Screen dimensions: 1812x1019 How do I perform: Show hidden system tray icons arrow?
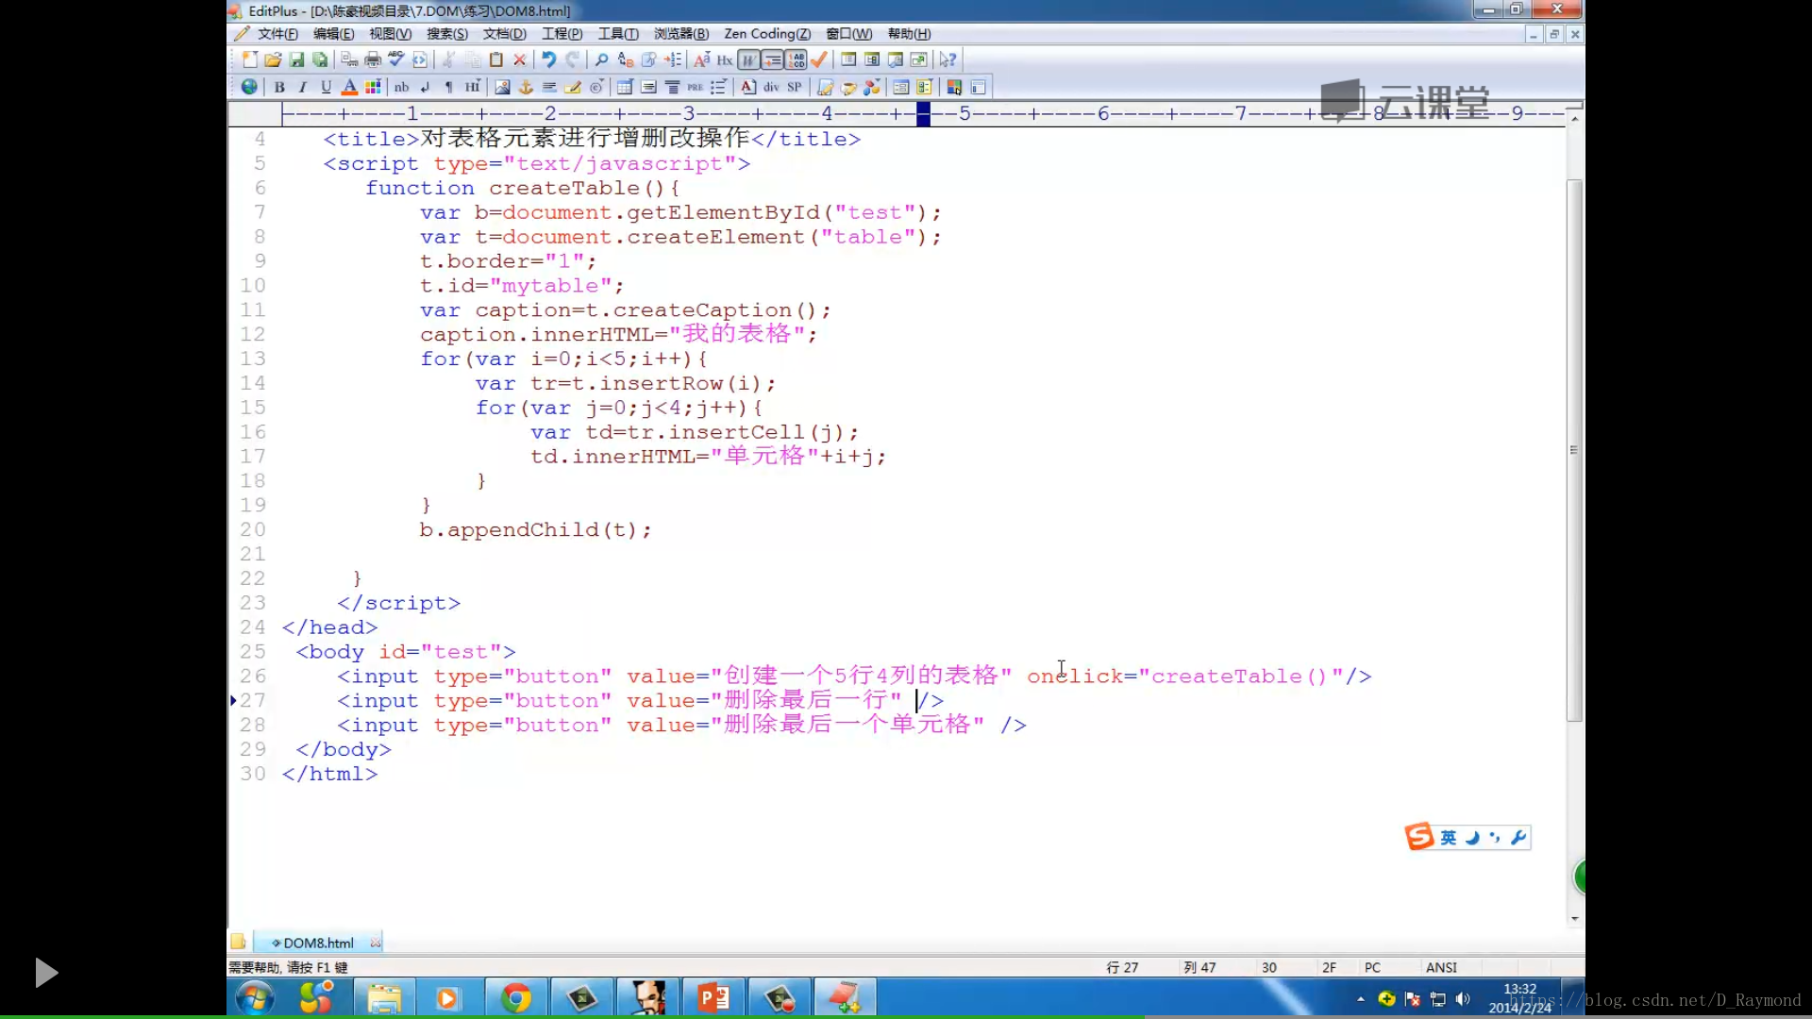click(1360, 998)
